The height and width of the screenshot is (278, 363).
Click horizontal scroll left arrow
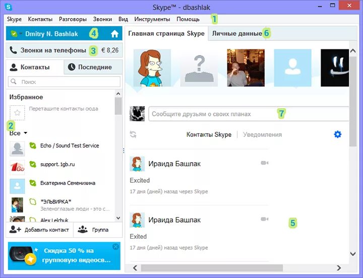(x=135, y=268)
